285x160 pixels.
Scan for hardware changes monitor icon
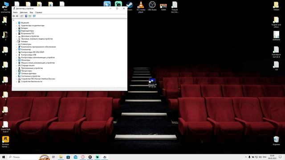point(34,16)
